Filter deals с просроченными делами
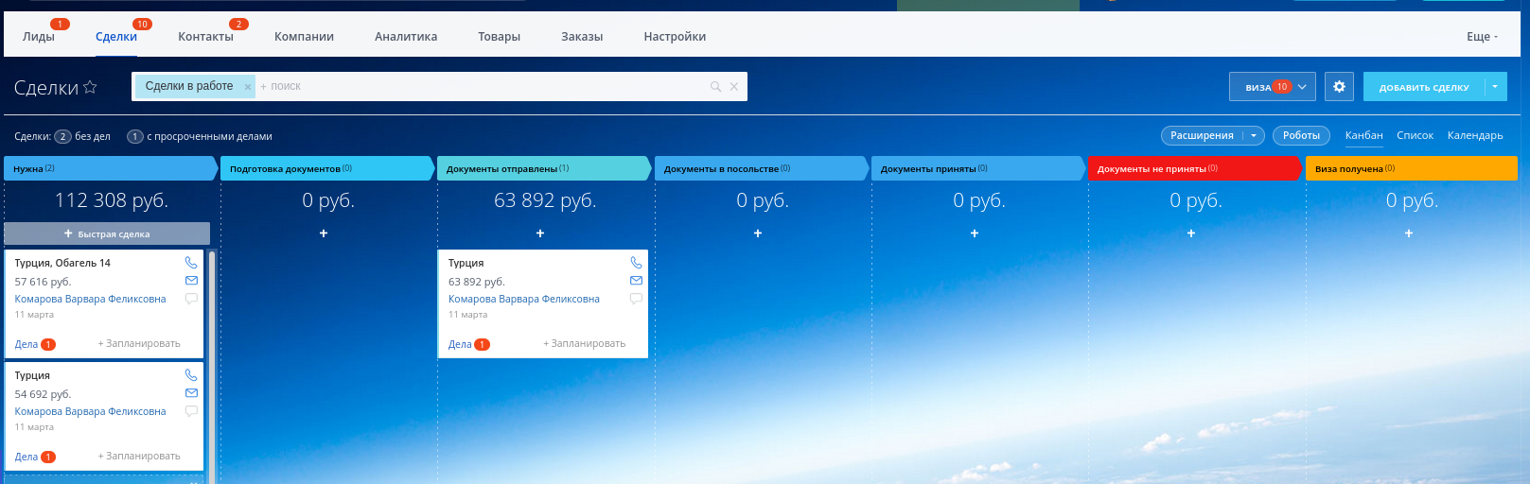The width and height of the screenshot is (1530, 484). click(x=200, y=136)
